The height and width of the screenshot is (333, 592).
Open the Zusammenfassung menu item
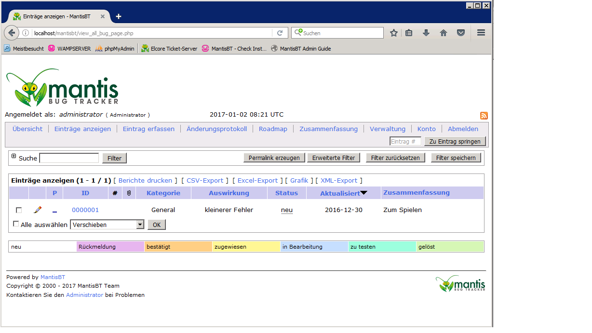coord(328,129)
